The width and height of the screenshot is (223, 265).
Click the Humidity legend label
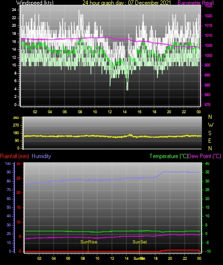tap(41, 156)
